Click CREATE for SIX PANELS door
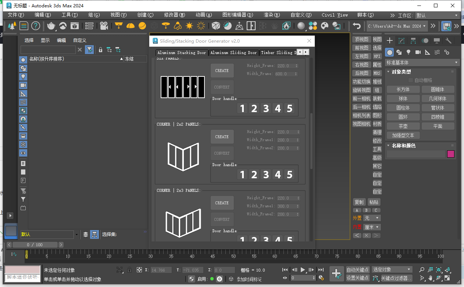464x287 pixels. point(222,71)
